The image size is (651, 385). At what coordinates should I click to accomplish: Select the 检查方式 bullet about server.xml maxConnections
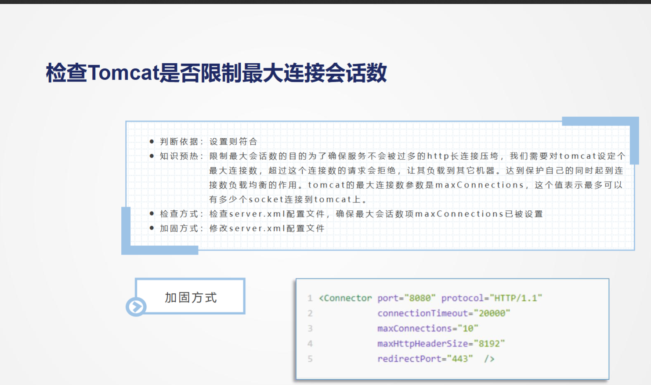click(x=346, y=214)
